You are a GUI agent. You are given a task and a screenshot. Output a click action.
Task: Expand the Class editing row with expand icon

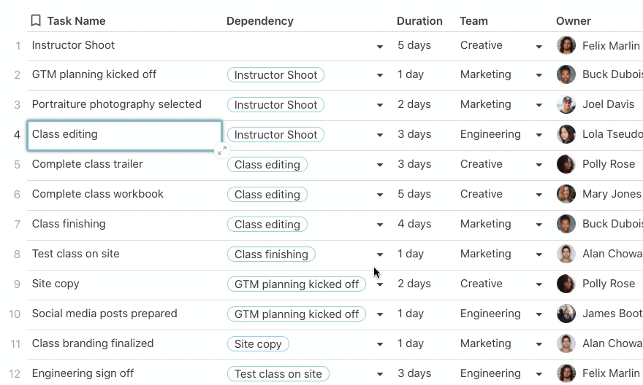(222, 149)
